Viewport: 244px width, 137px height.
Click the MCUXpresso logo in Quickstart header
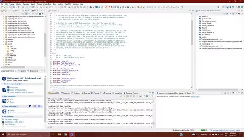tap(4, 79)
